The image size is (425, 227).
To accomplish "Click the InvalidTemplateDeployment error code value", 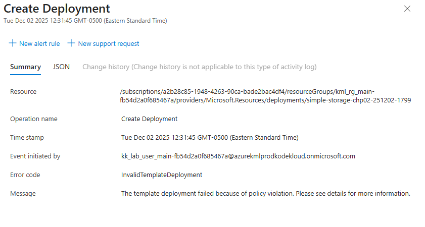I will [162, 175].
